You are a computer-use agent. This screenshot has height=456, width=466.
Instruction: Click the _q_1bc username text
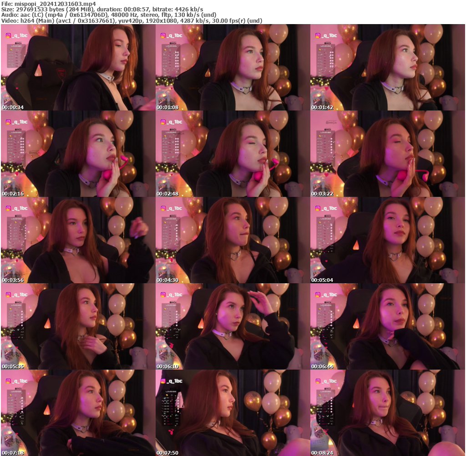[x=19, y=35]
